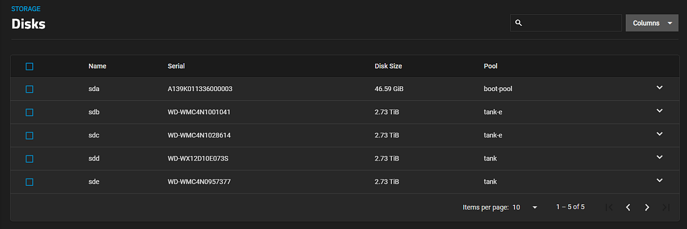Image resolution: width=687 pixels, height=229 pixels.
Task: Expand details for disk sdb
Action: point(660,111)
